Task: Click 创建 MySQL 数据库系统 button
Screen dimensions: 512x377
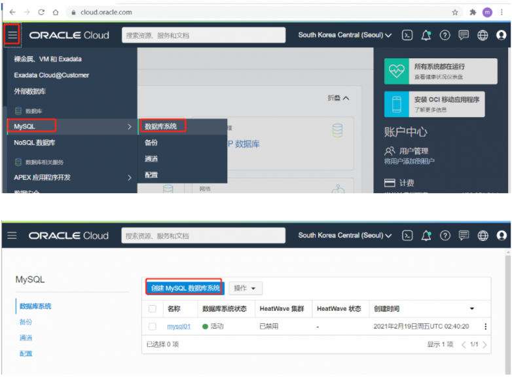Action: 185,288
